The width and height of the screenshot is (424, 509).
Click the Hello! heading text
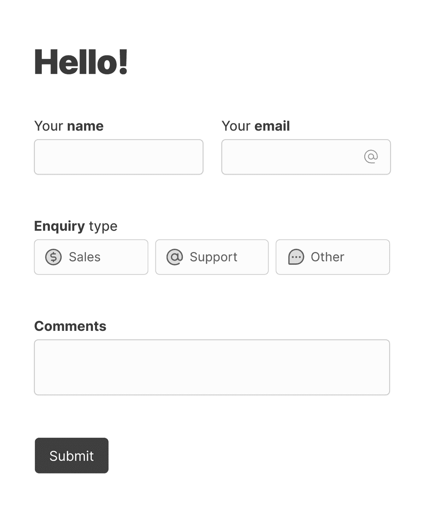coord(81,61)
